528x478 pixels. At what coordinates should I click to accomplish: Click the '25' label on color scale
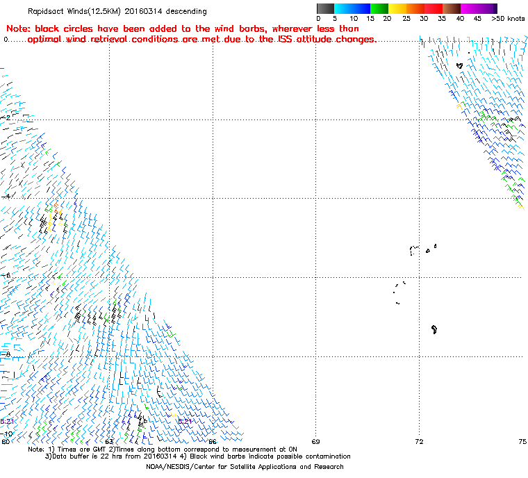(x=406, y=19)
